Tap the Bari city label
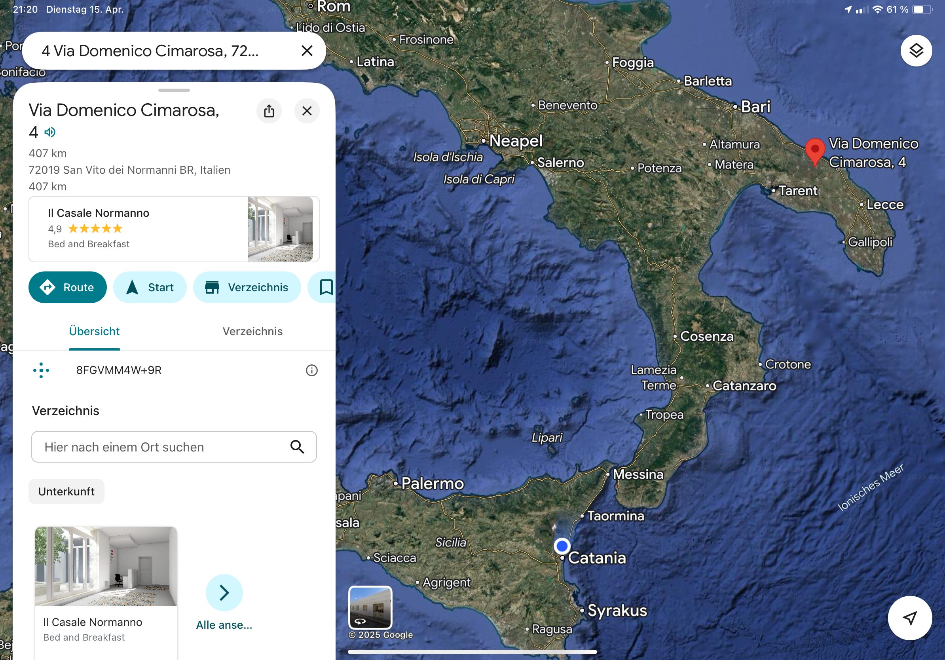This screenshot has width=945, height=660. 755,106
